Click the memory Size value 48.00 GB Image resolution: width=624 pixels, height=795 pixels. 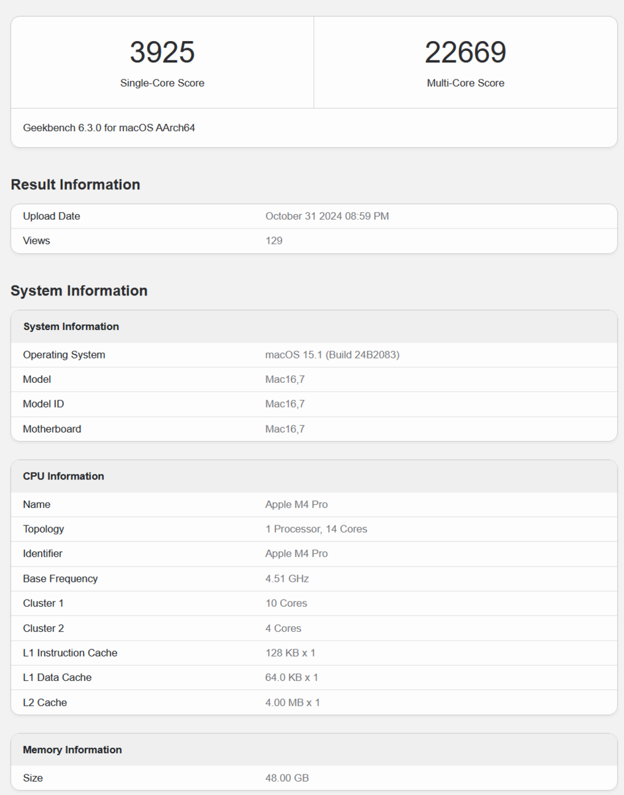point(287,778)
